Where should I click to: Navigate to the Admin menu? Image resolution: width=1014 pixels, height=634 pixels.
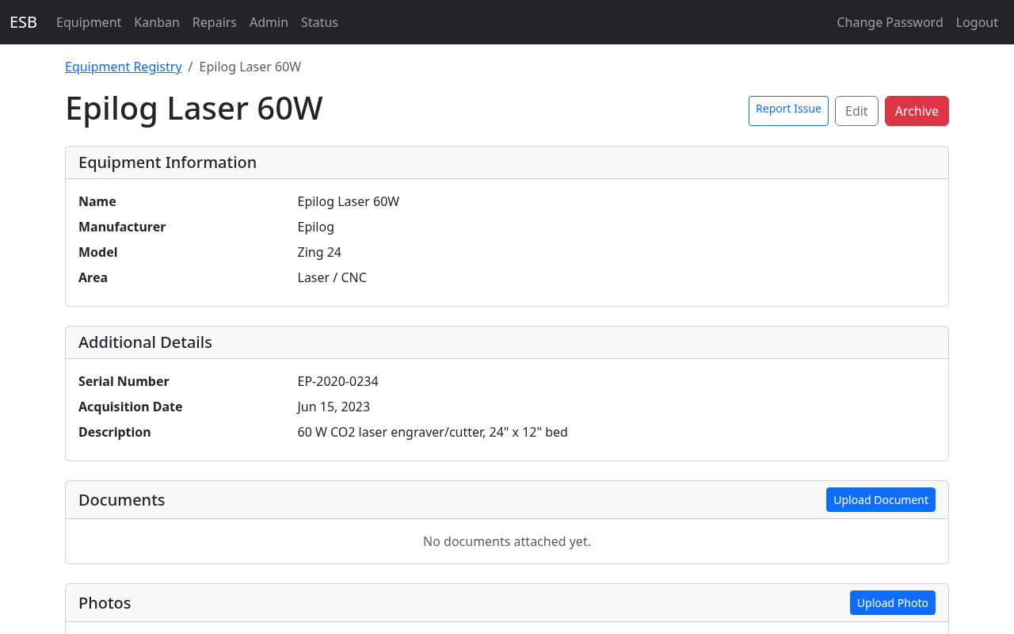pos(269,22)
